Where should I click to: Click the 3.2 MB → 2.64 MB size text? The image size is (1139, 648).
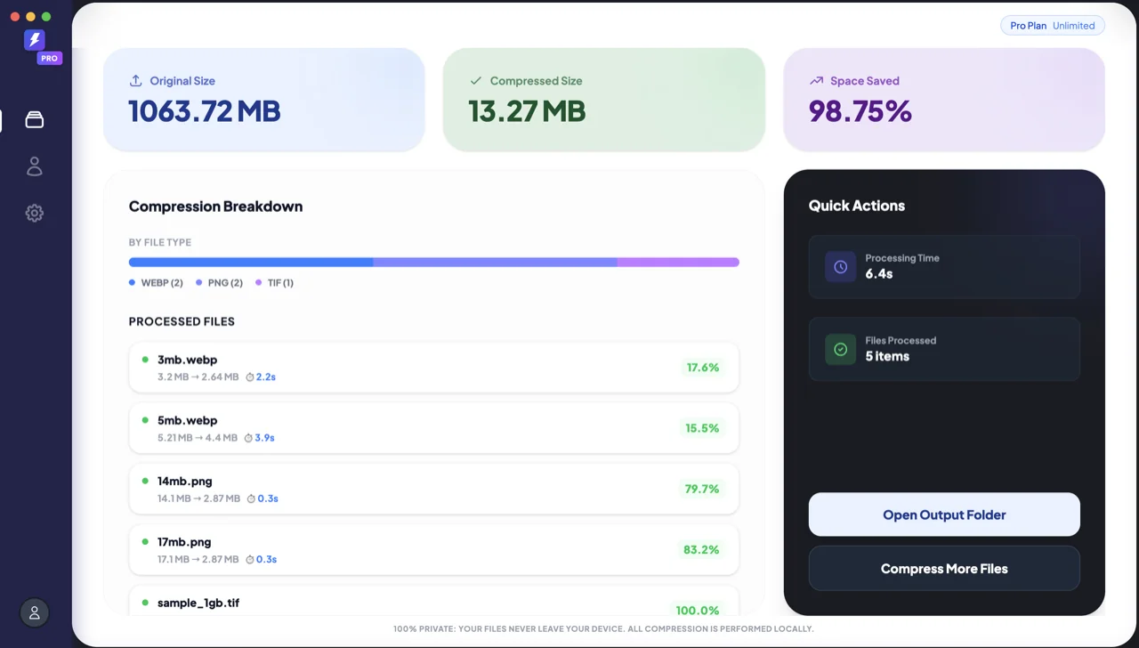pos(198,377)
